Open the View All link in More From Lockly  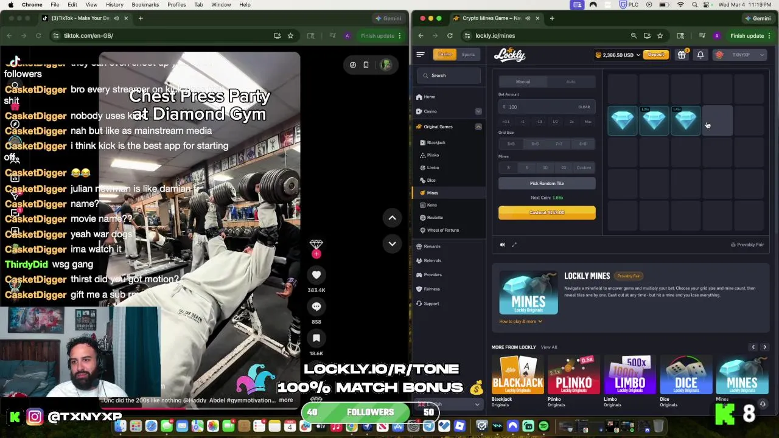[x=549, y=347]
